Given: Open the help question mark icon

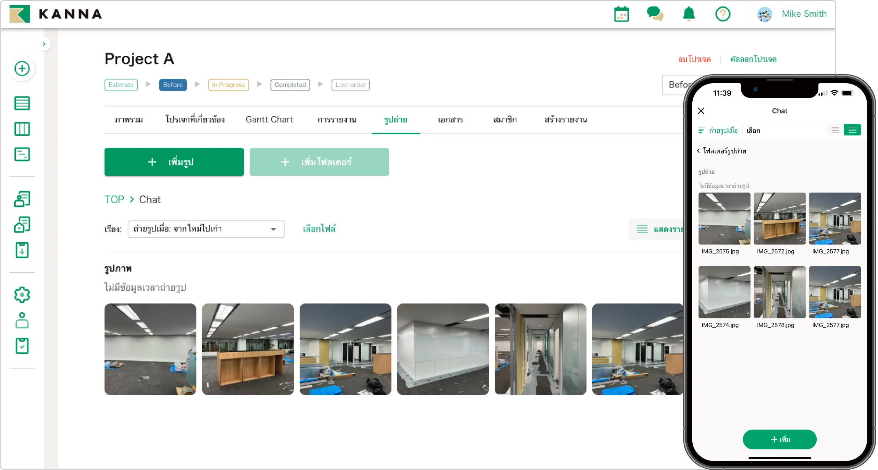Looking at the screenshot, I should [x=723, y=14].
